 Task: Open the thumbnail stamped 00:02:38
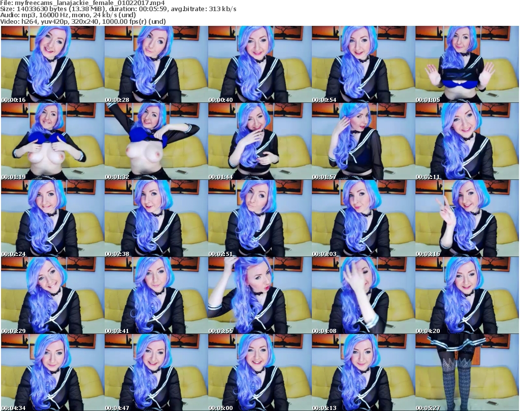coord(156,218)
